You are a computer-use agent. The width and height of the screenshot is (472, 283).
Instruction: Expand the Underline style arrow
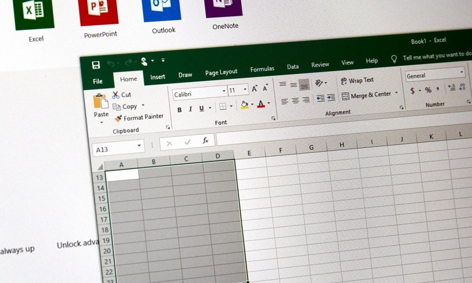tap(210, 108)
